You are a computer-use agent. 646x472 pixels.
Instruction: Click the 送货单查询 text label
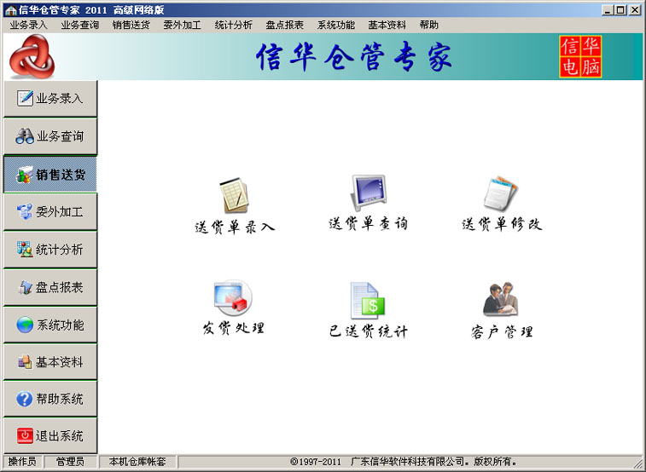pyautogui.click(x=369, y=224)
